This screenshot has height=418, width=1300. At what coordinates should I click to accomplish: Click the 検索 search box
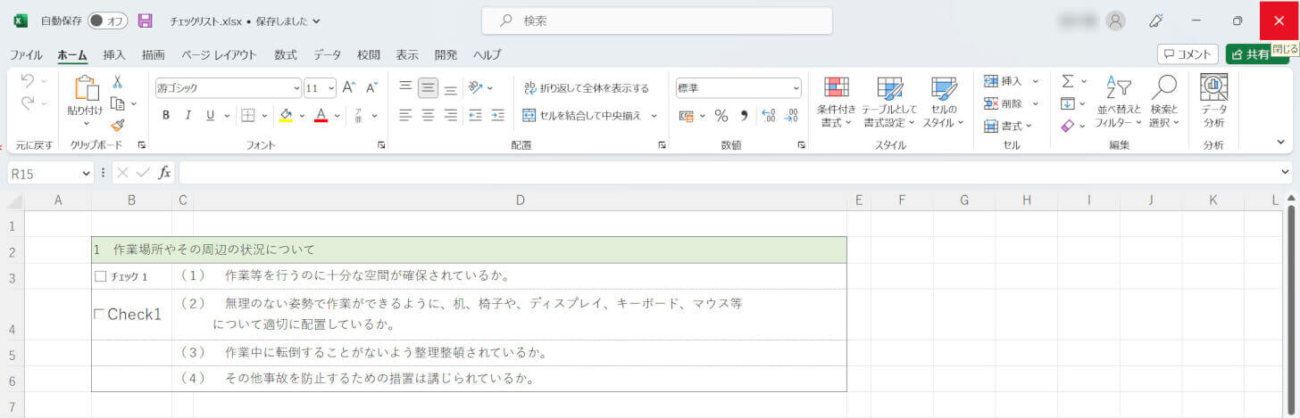pyautogui.click(x=656, y=20)
